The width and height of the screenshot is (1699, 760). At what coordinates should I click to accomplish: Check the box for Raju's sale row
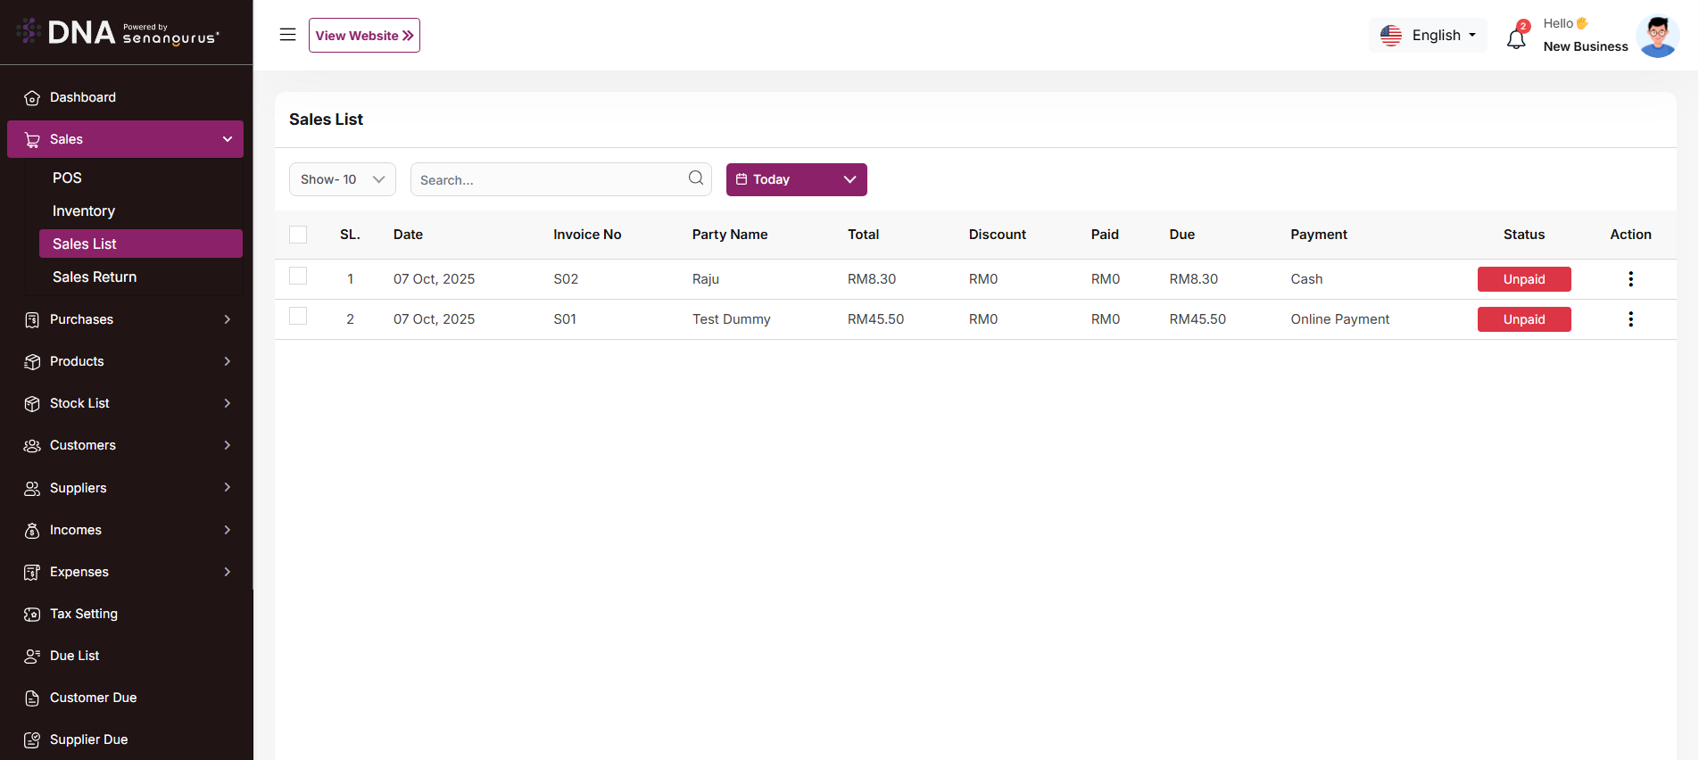(x=298, y=277)
